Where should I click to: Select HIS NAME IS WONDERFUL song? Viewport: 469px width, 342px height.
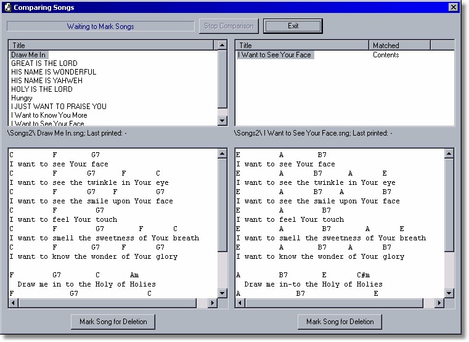tap(54, 72)
